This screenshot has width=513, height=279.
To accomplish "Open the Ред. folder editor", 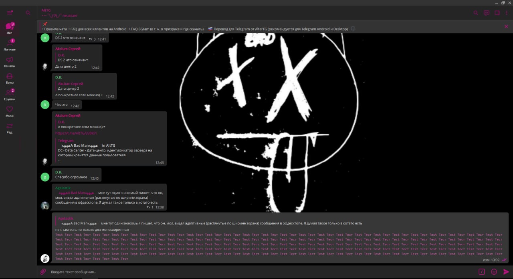I will (x=10, y=128).
